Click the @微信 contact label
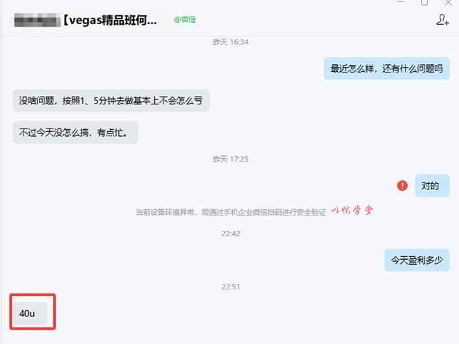459x344 pixels. pyautogui.click(x=185, y=19)
